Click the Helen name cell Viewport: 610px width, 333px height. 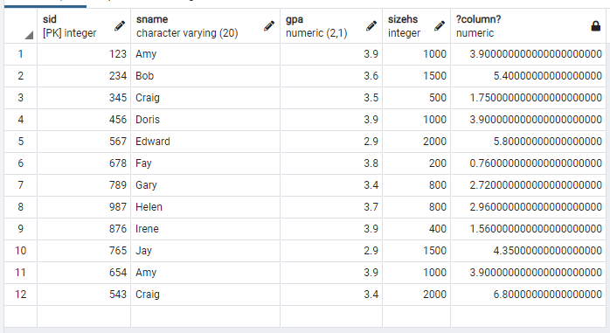pyautogui.click(x=205, y=206)
